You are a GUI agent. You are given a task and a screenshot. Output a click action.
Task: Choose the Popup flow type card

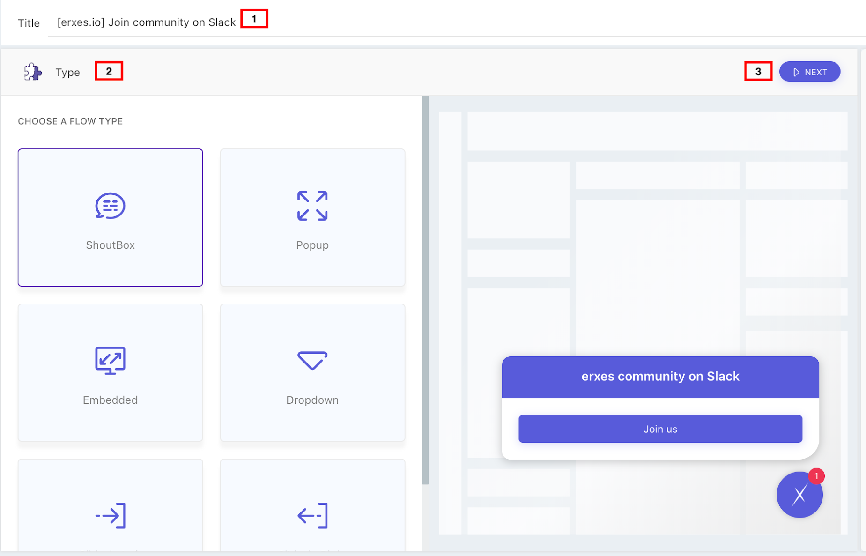312,217
